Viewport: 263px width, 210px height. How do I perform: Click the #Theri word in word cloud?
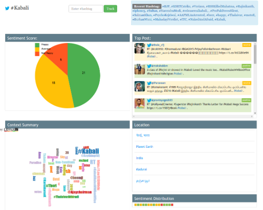(51, 186)
